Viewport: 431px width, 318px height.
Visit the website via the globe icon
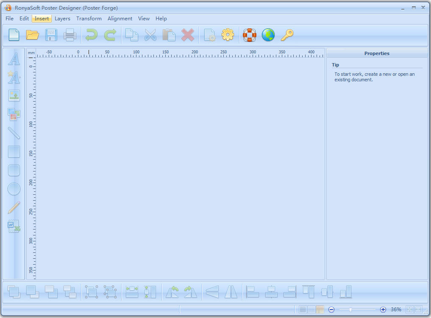click(x=268, y=35)
